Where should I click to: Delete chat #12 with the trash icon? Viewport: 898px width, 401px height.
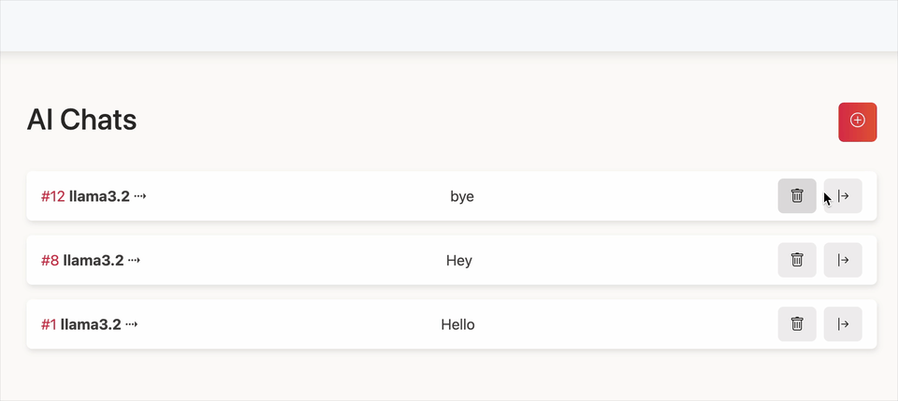click(x=797, y=195)
